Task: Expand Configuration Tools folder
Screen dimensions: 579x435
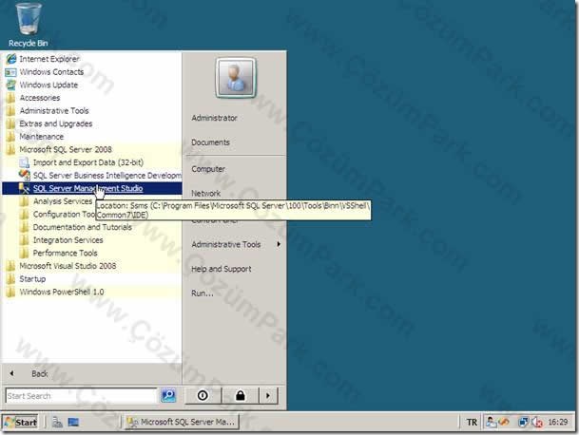Action: [x=64, y=215]
